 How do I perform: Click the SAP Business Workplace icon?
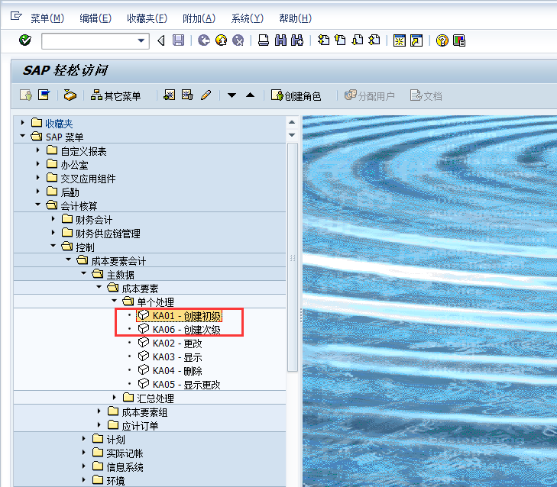70,95
